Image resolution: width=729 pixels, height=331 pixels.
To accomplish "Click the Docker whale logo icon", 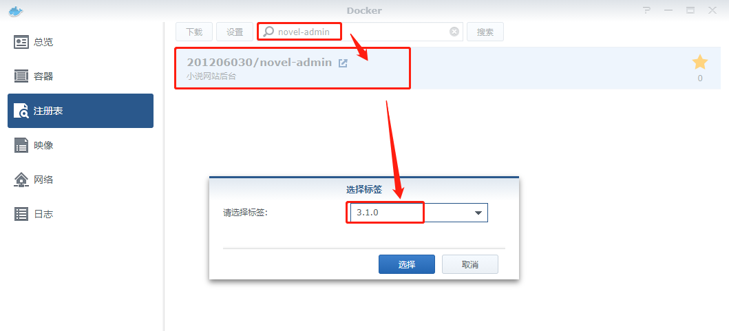I will tap(15, 11).
